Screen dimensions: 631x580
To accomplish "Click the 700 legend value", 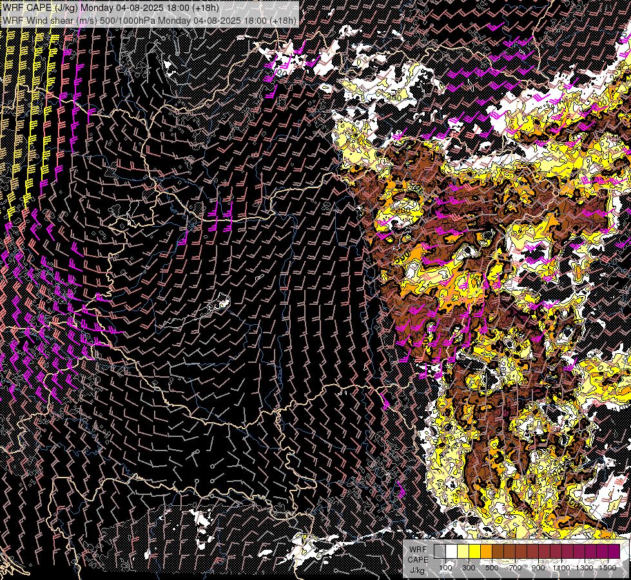I will [x=515, y=568].
